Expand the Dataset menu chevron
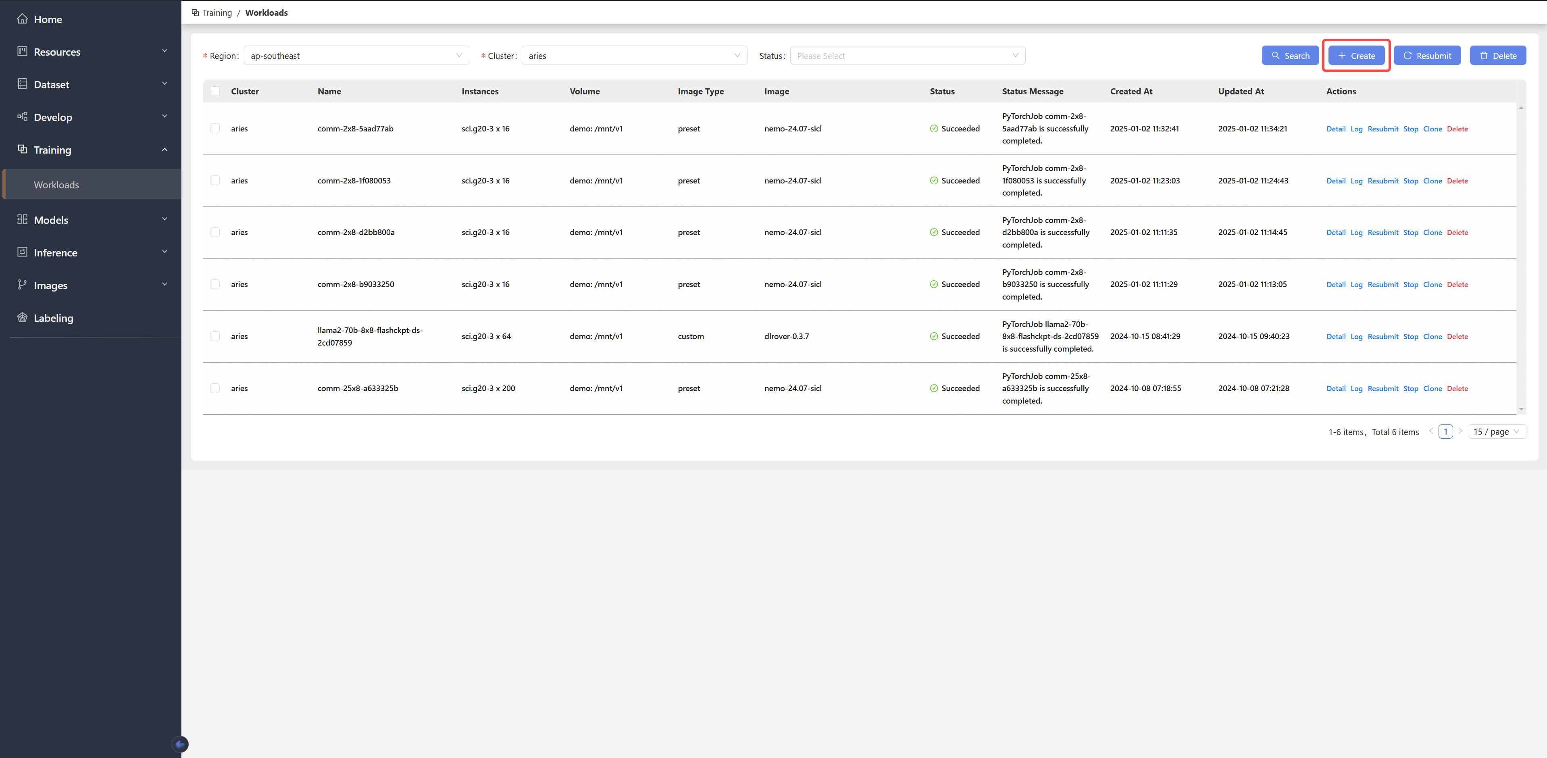1547x758 pixels. click(x=164, y=83)
